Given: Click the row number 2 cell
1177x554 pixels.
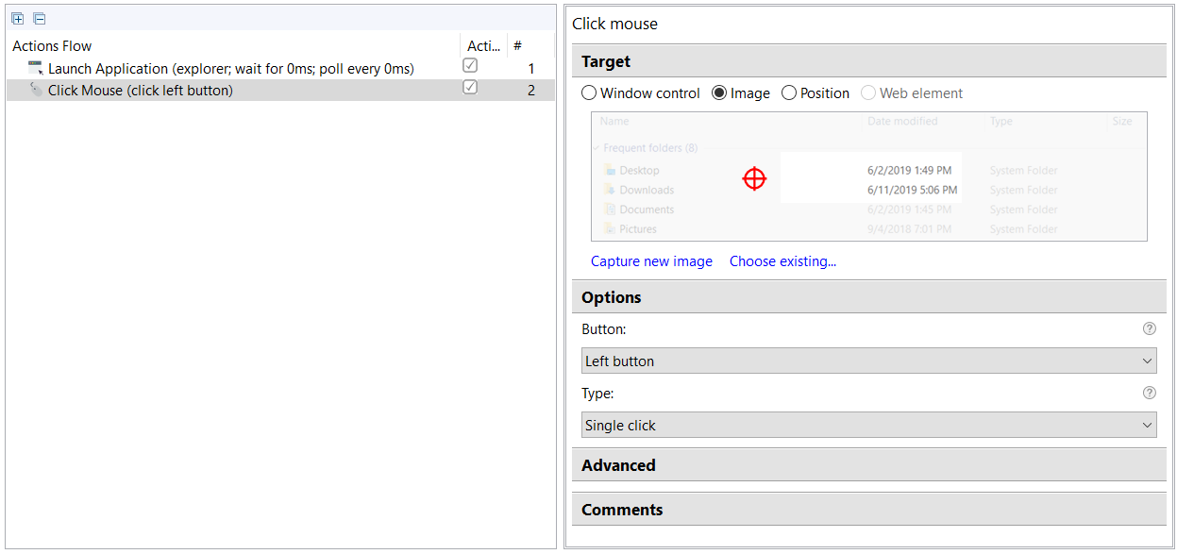Looking at the screenshot, I should coord(530,90).
